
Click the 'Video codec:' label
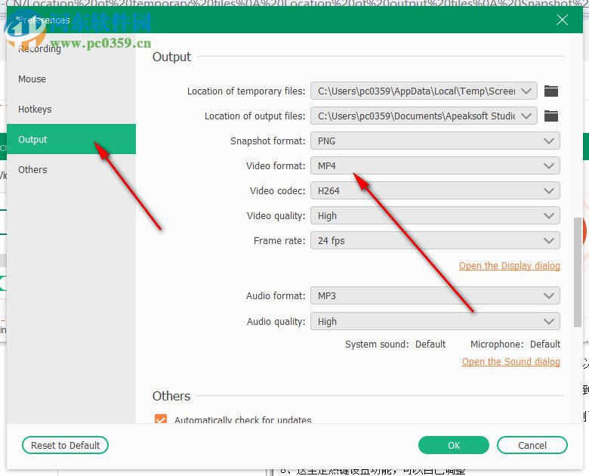coord(278,190)
